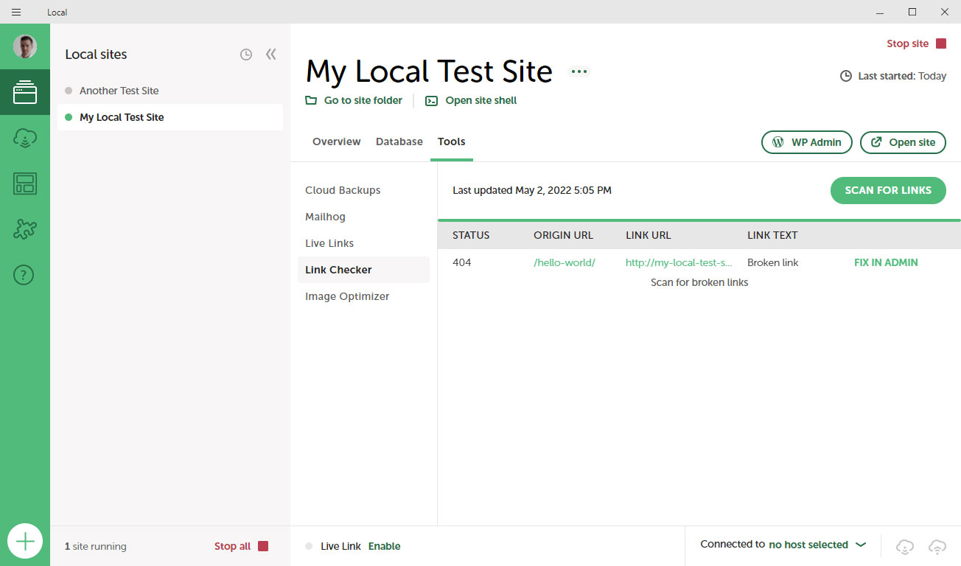The image size is (961, 566).
Task: Click the user avatar profile picture
Action: pyautogui.click(x=25, y=47)
